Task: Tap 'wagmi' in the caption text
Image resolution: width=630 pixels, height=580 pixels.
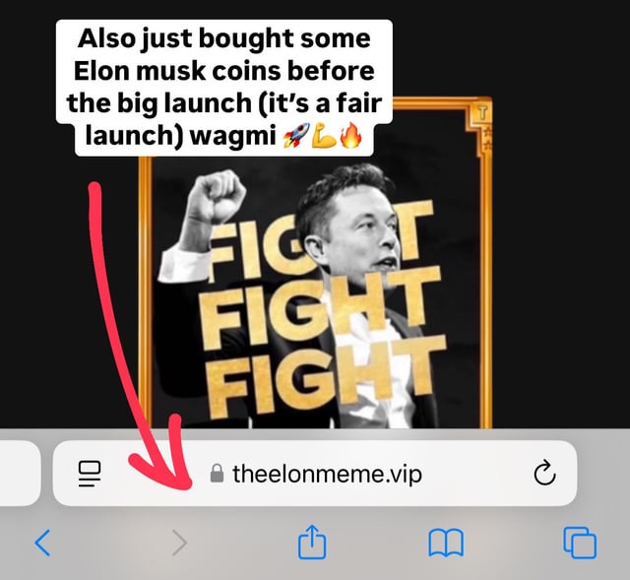Action: [232, 136]
